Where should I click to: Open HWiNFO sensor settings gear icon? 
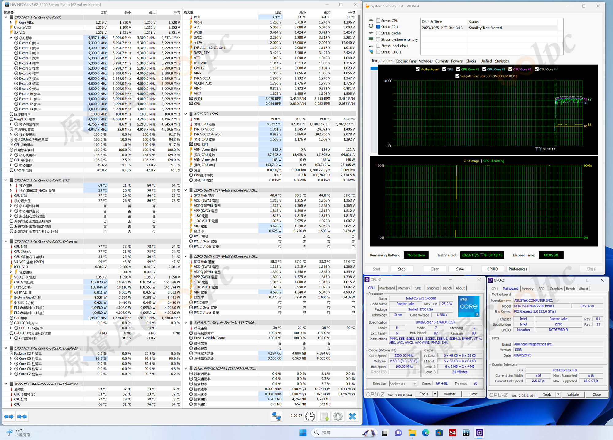pos(338,416)
